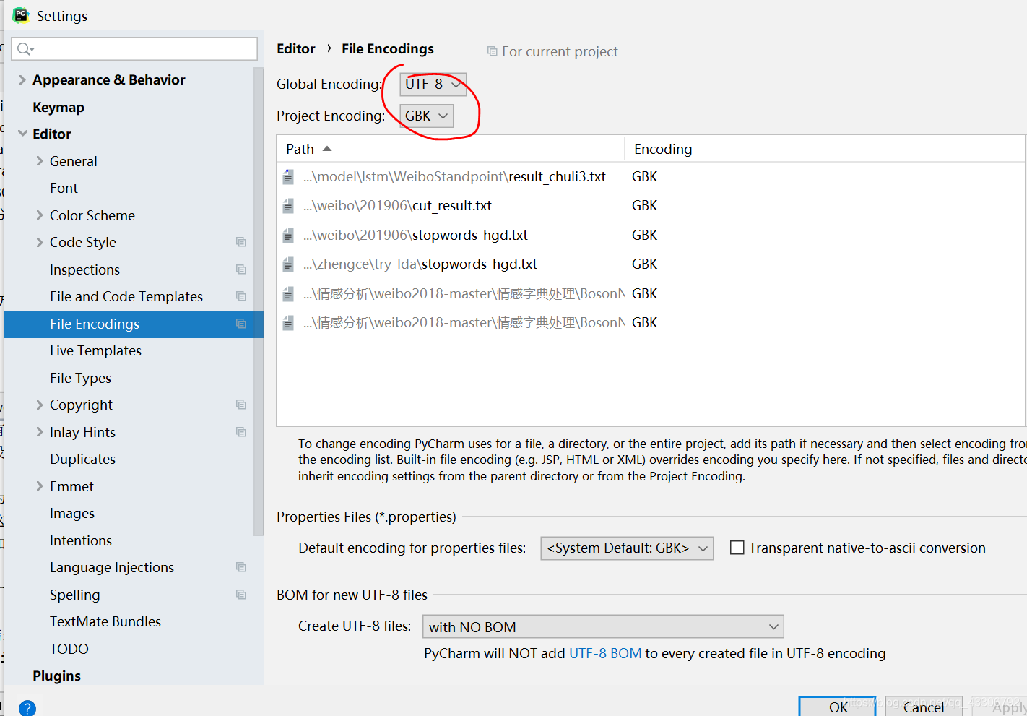Select Plugins section

(56, 676)
